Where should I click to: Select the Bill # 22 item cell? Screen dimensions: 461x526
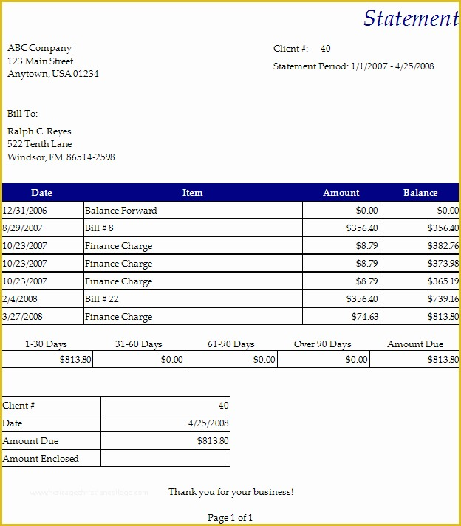[102, 299]
